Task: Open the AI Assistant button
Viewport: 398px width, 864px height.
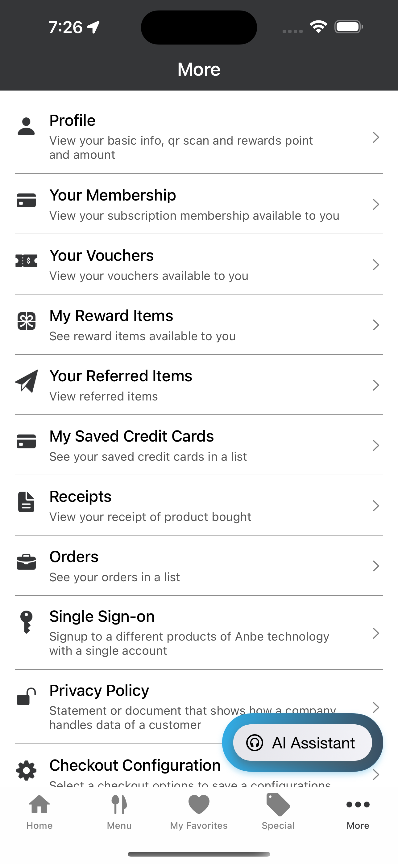Action: point(303,743)
